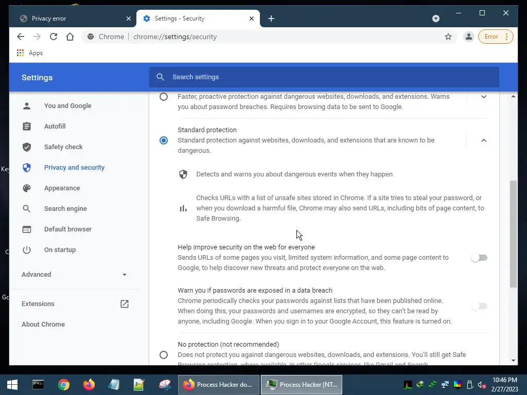527x395 pixels.
Task: Launch Chrome from the taskbar
Action: click(x=63, y=385)
